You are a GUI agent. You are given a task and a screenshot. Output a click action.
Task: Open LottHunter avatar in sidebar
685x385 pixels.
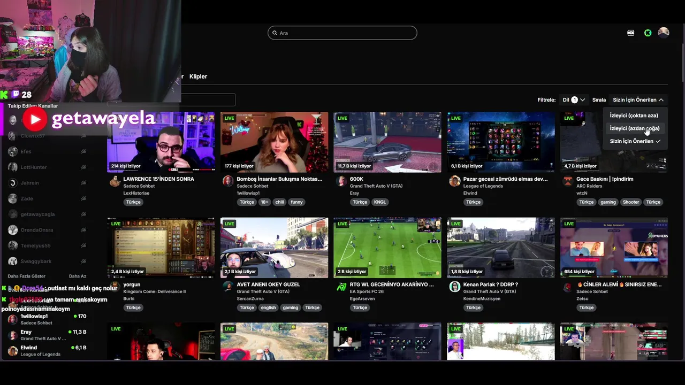tap(13, 167)
